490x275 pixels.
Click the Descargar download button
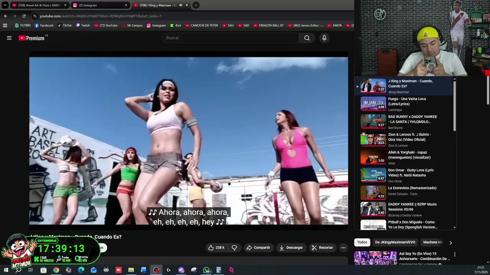point(291,247)
